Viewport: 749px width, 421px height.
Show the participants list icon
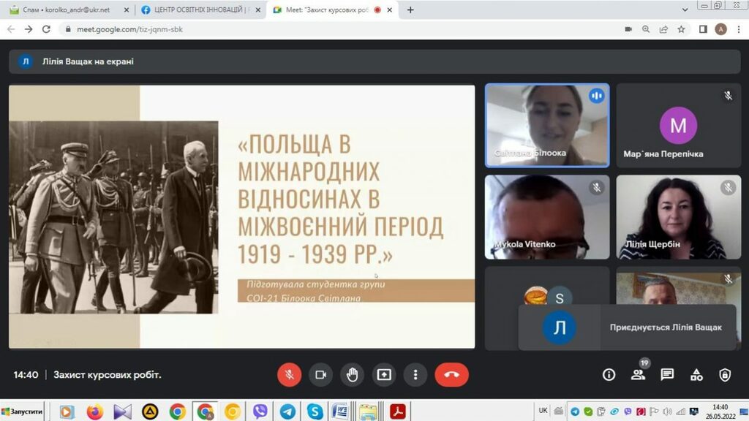pyautogui.click(x=638, y=375)
